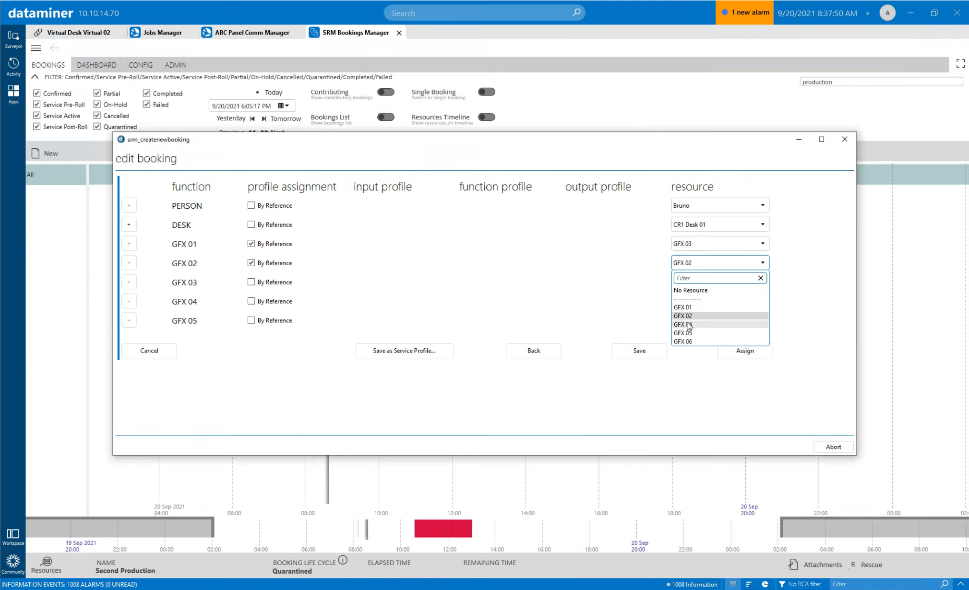Uncheck the Confirmed filter checkbox
Viewport: 969px width, 590px height.
[x=37, y=93]
